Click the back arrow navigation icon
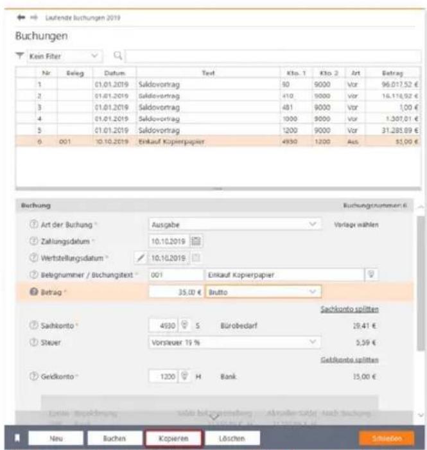 click(x=21, y=17)
